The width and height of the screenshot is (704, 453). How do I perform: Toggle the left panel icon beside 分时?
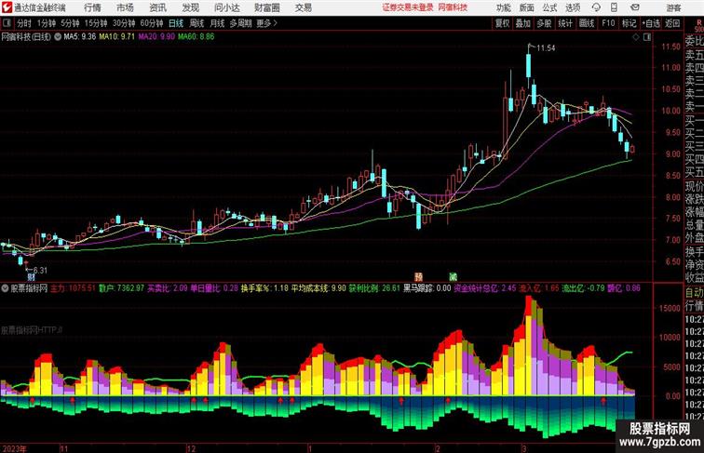[7, 23]
